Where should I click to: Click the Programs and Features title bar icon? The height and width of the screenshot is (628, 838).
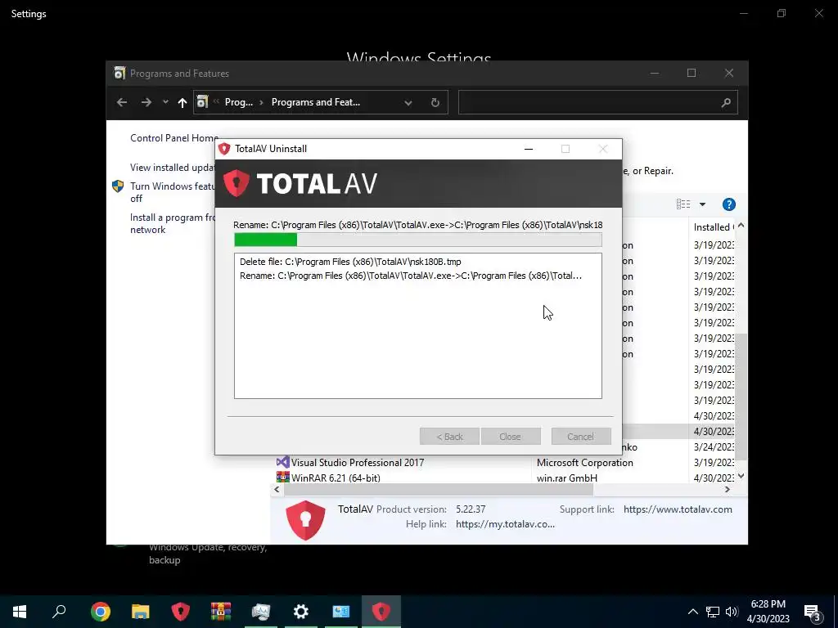tap(119, 73)
